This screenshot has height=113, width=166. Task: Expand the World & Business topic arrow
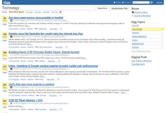click(162, 36)
